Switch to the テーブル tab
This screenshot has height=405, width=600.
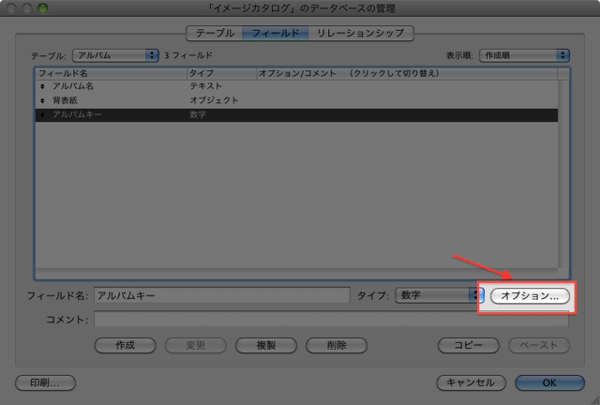pos(215,34)
